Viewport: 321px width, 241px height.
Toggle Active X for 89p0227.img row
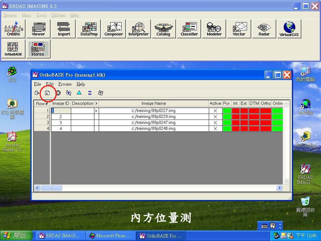[x=215, y=111]
